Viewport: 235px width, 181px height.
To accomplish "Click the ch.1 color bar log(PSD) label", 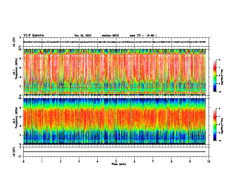I will tap(222, 77).
